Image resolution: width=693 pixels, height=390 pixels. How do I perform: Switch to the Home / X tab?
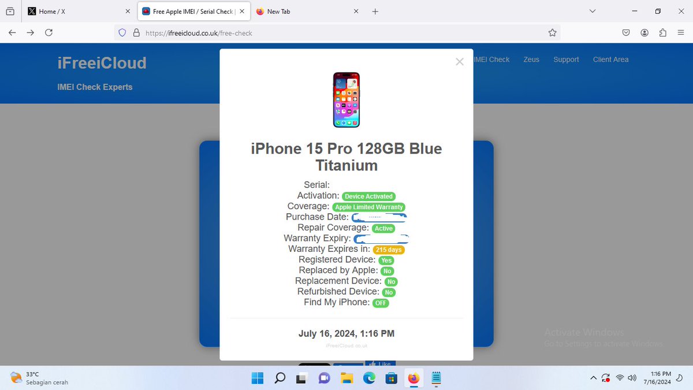79,12
